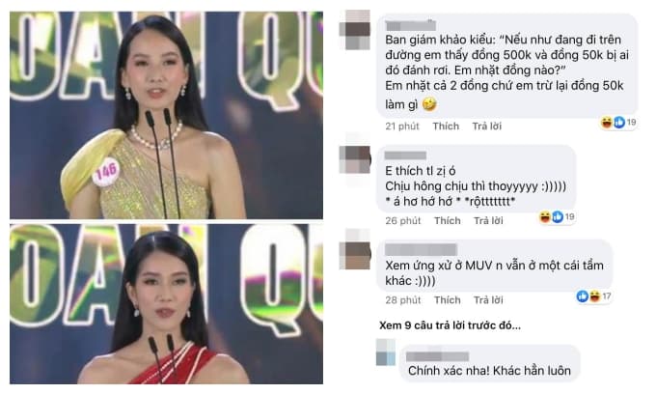This screenshot has width=656, height=394.
Task: Click Trả lời on the 21 phút comment
Action: coord(487,127)
